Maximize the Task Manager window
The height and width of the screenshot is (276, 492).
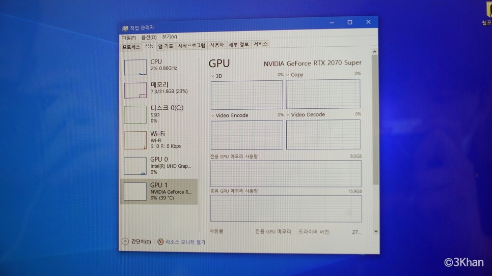pos(350,22)
